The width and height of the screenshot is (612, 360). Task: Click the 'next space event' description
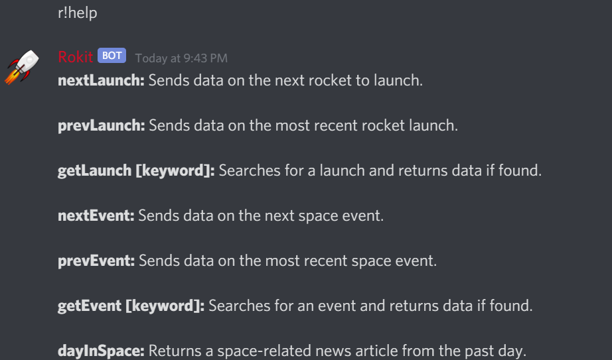click(x=260, y=215)
